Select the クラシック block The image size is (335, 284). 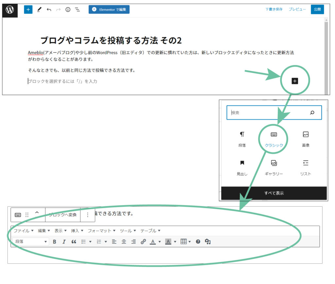274,139
